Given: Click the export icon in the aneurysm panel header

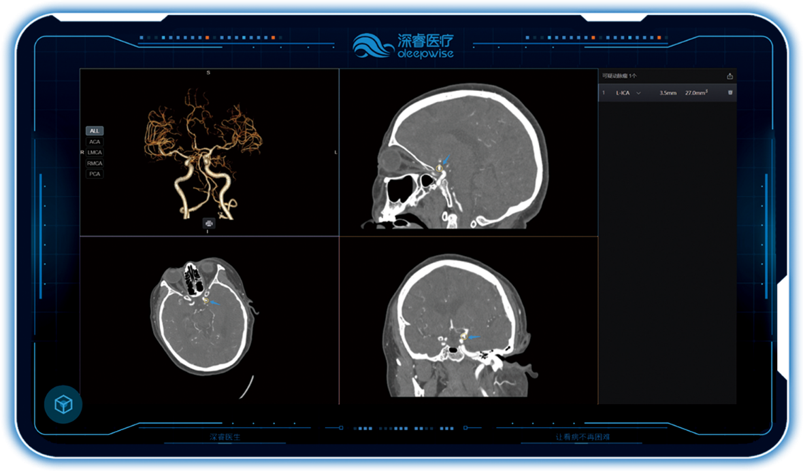Looking at the screenshot, I should 730,76.
